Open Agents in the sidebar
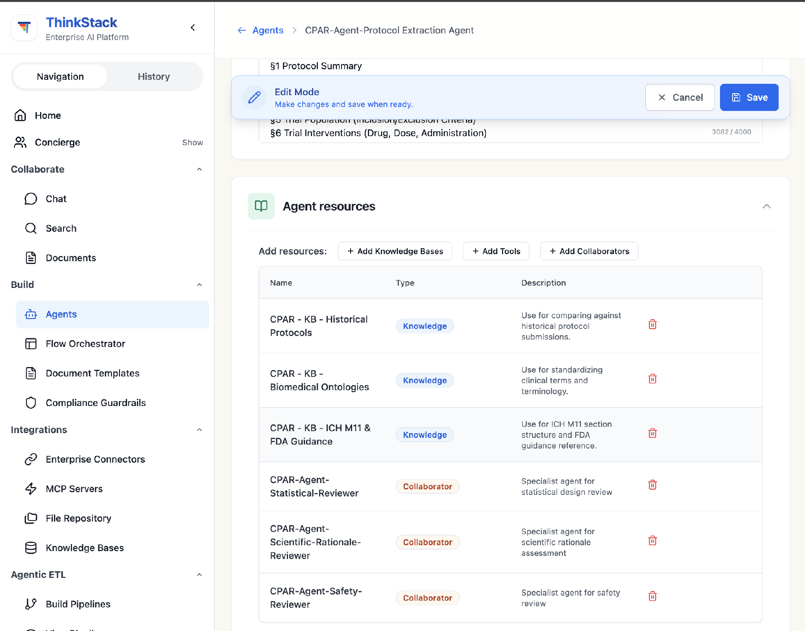Screen dimensions: 805x631 pos(113,314)
